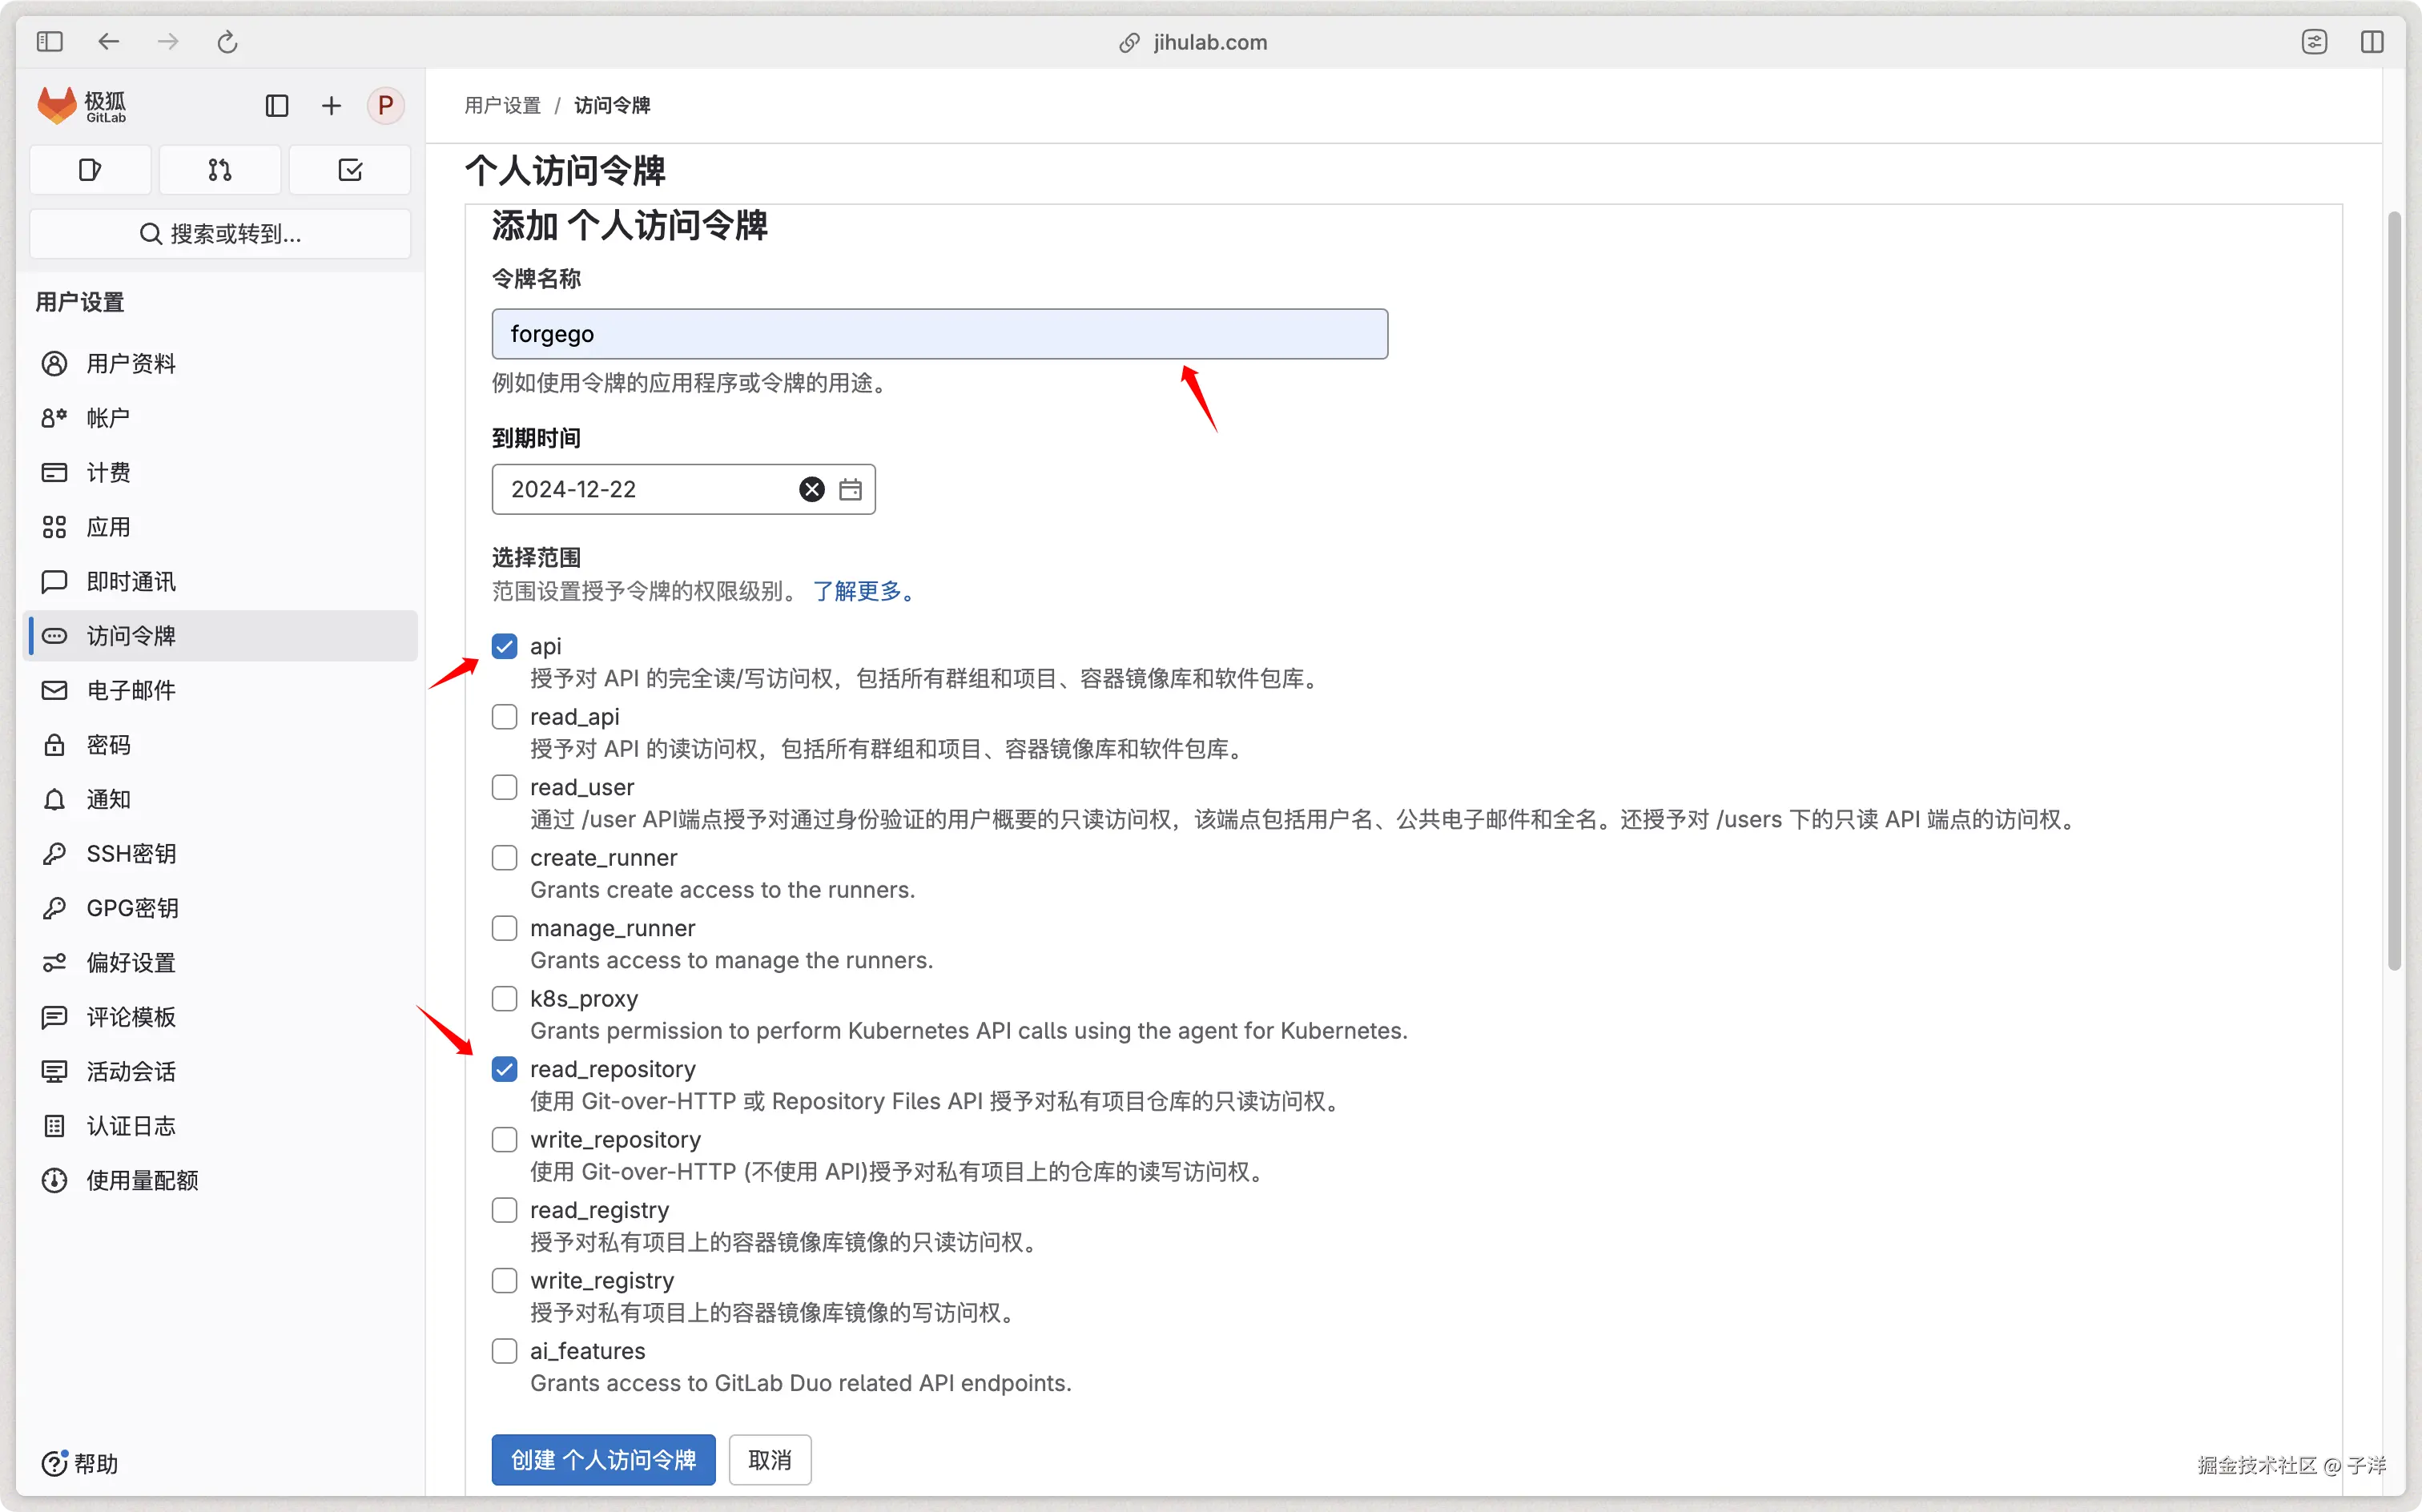Enable the write_repository scope checkbox

(505, 1140)
